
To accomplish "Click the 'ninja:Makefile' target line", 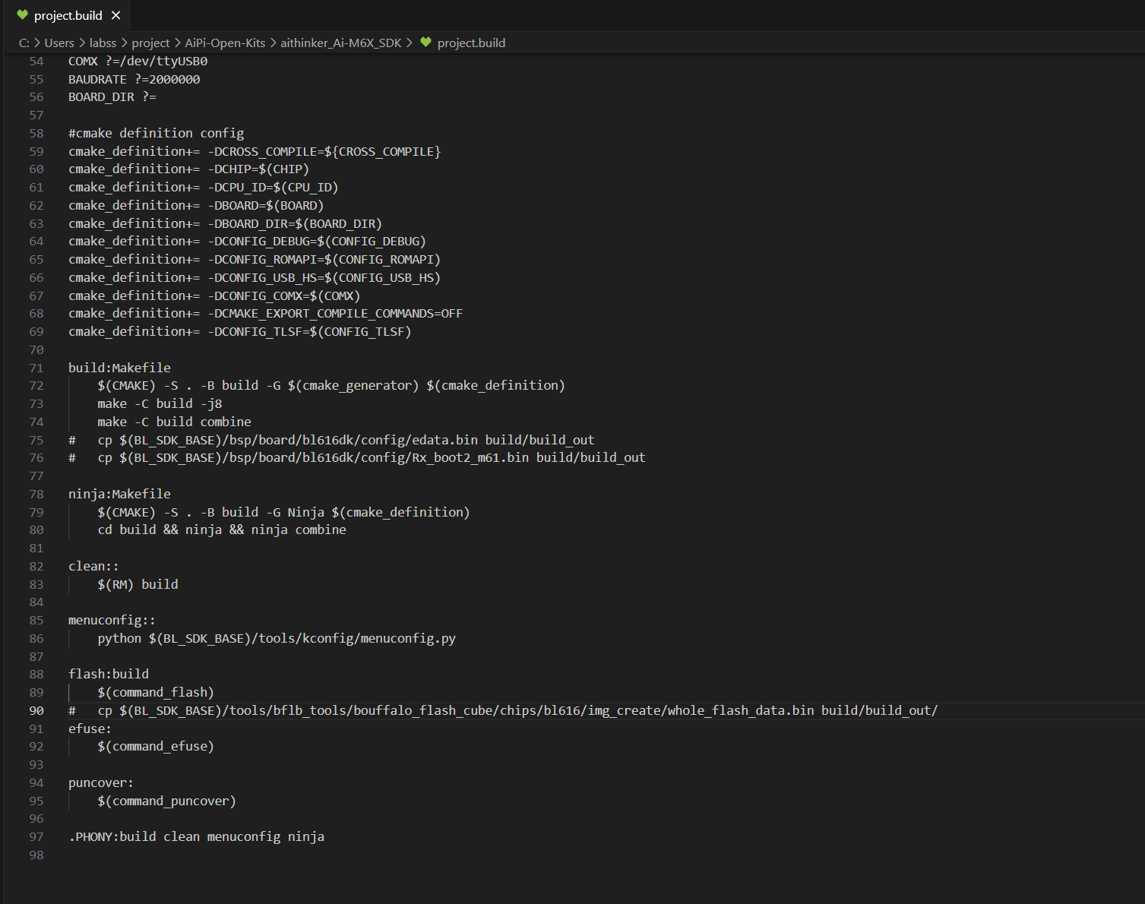I will pyautogui.click(x=119, y=495).
